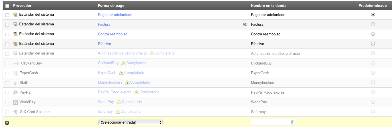The width and height of the screenshot is (392, 127).
Task: Click the new store name input field
Action: [x=270, y=122]
